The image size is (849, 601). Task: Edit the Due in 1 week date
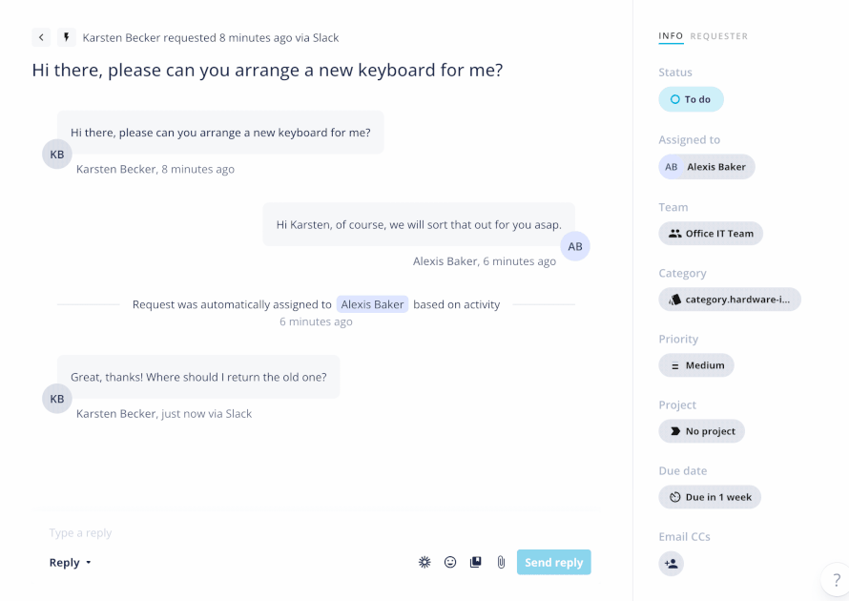pyautogui.click(x=710, y=497)
